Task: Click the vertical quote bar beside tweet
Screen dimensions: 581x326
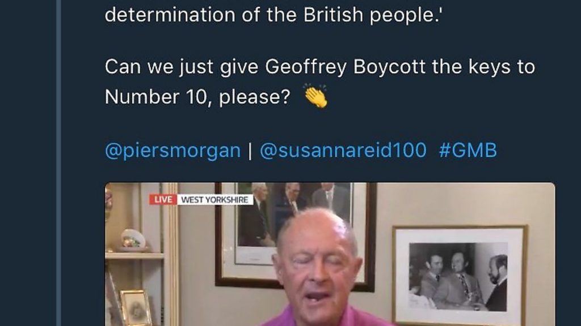Action: pyautogui.click(x=58, y=163)
